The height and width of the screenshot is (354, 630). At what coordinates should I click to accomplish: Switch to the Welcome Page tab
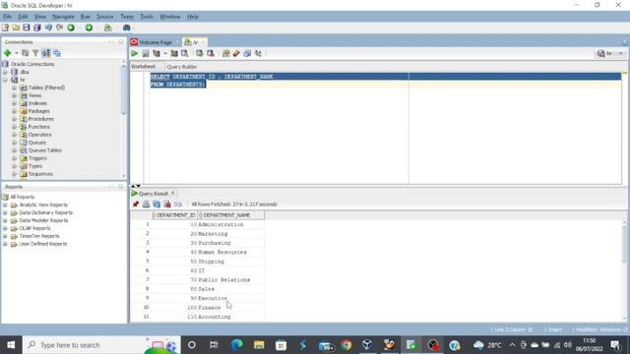tap(156, 42)
